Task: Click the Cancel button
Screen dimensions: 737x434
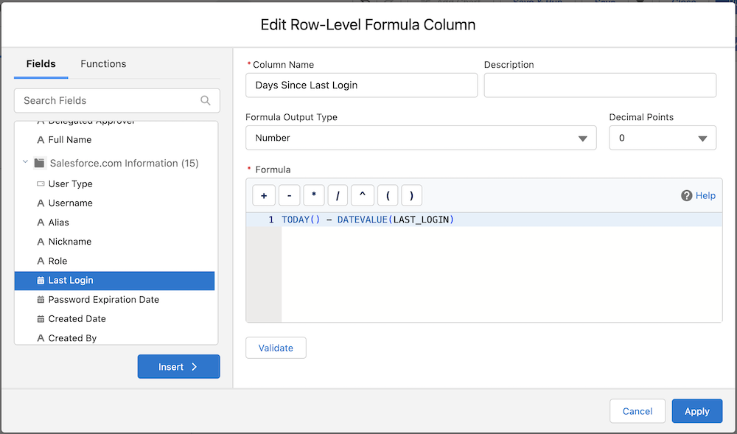Action: coord(638,411)
